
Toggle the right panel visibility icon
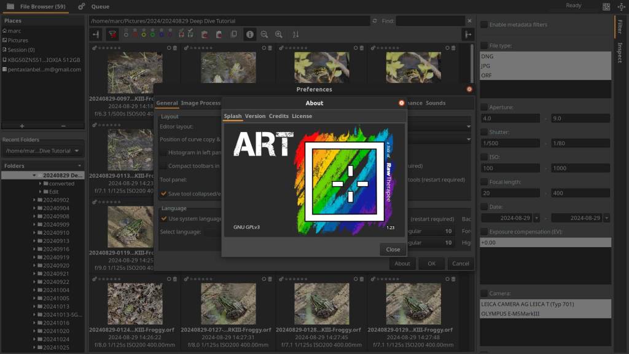tap(468, 34)
